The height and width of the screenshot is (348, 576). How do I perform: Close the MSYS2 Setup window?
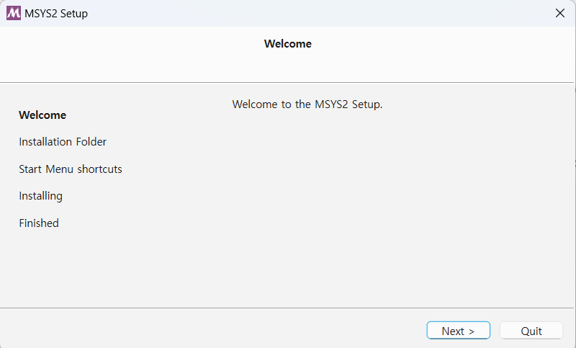(560, 13)
